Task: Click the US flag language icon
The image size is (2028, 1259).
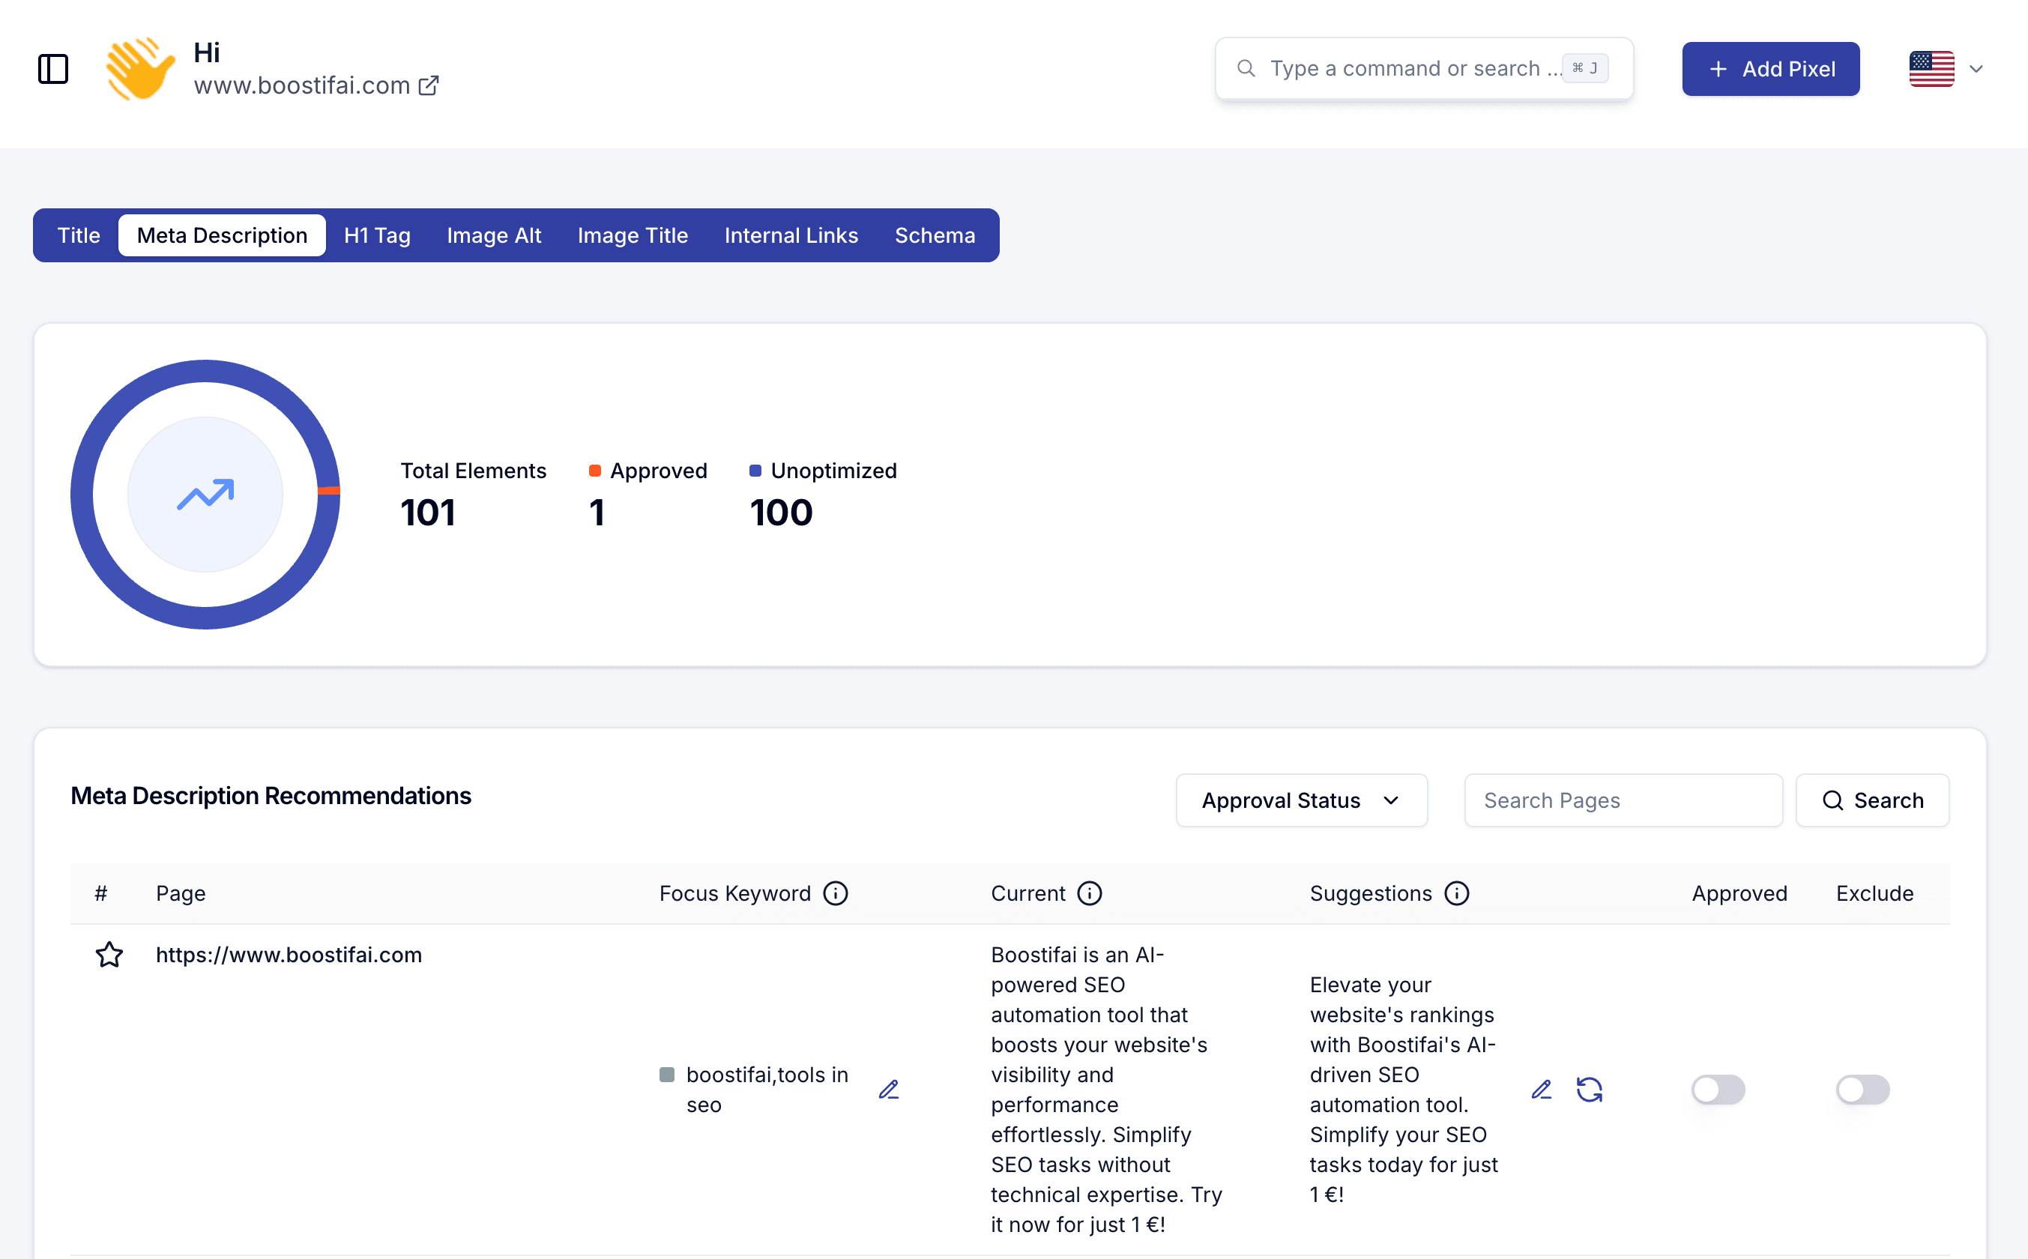Action: (1931, 69)
